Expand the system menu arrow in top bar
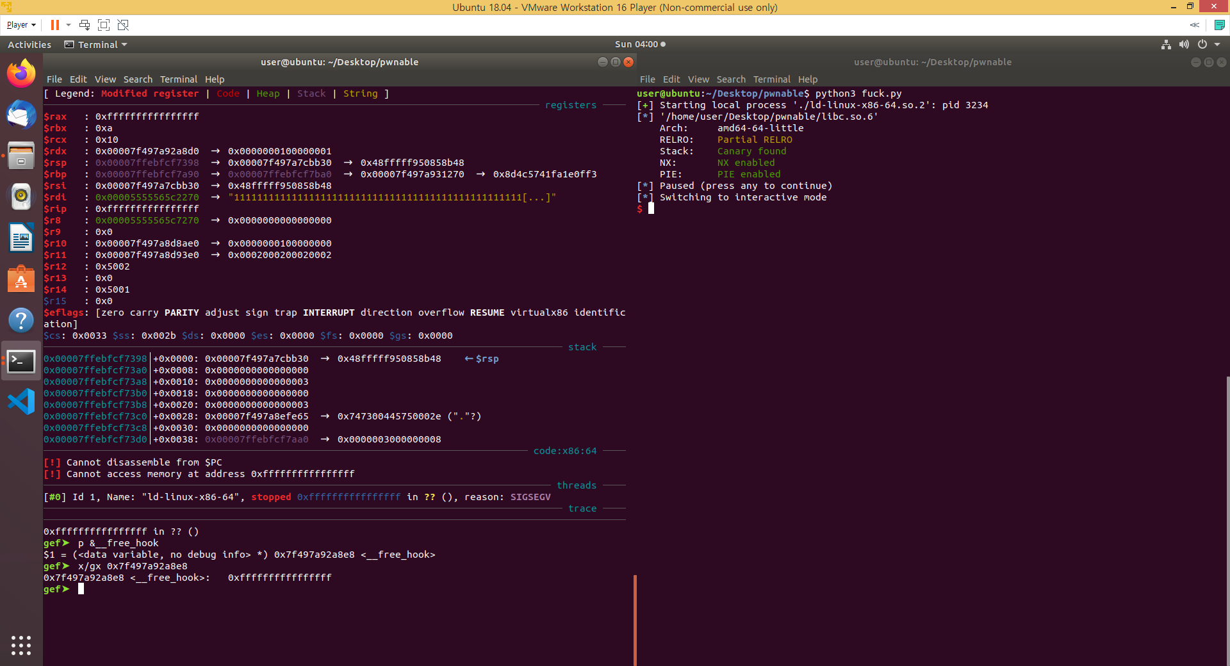Viewport: 1230px width, 666px height. point(1217,44)
